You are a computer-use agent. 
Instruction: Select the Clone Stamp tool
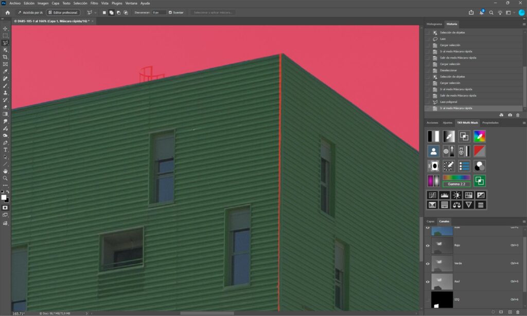point(5,93)
